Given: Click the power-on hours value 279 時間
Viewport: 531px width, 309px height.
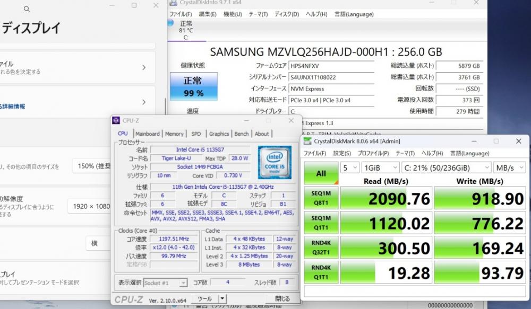Looking at the screenshot, I should point(459,111).
